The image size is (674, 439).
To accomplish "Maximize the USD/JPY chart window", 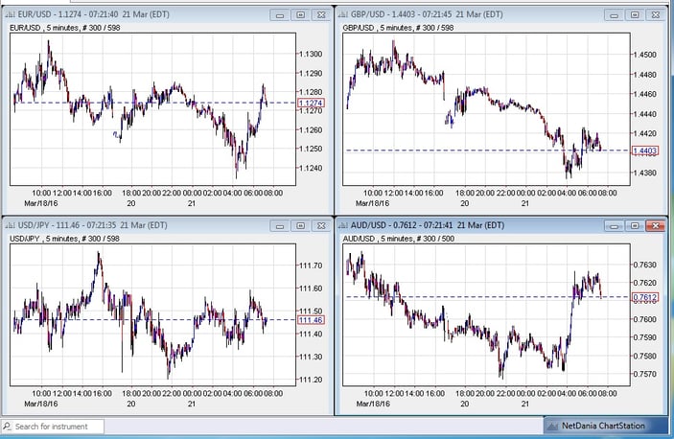I will [300, 226].
